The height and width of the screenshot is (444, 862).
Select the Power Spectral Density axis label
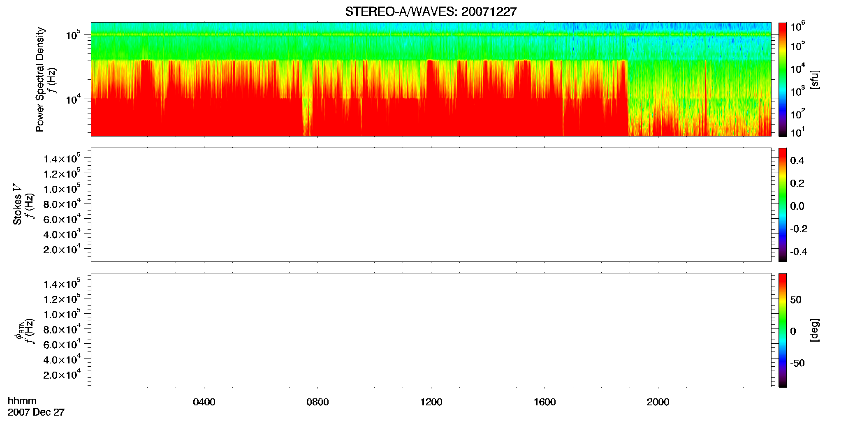click(40, 79)
